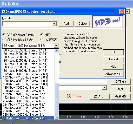Select 192 Kbps, 44100 Hz, Stereo (7.4:1)

(x=28, y=98)
